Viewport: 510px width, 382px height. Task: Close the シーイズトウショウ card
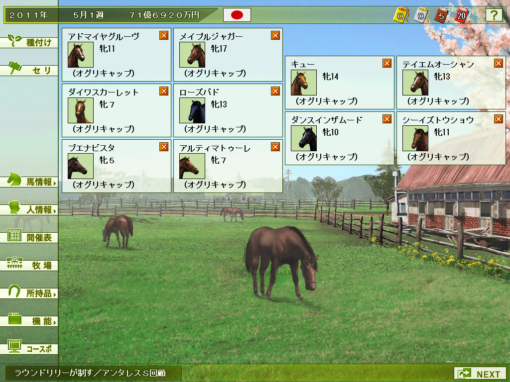(x=498, y=119)
